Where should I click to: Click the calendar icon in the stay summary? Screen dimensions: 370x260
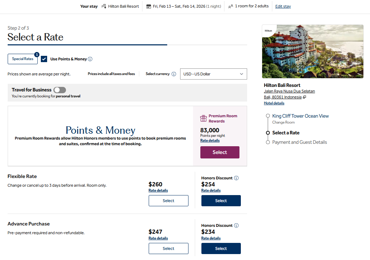coord(149,6)
